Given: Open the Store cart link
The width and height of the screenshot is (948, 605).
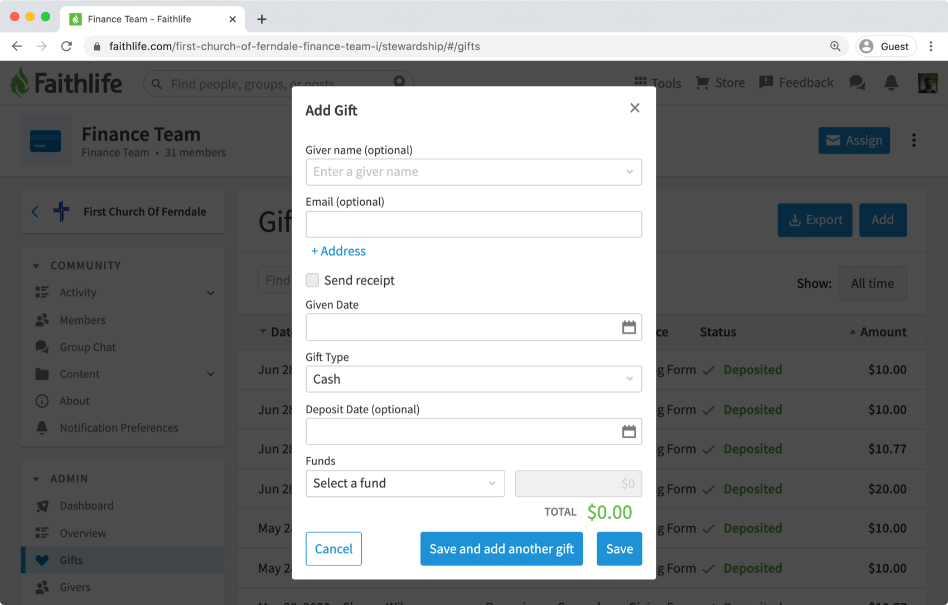Looking at the screenshot, I should 720,83.
